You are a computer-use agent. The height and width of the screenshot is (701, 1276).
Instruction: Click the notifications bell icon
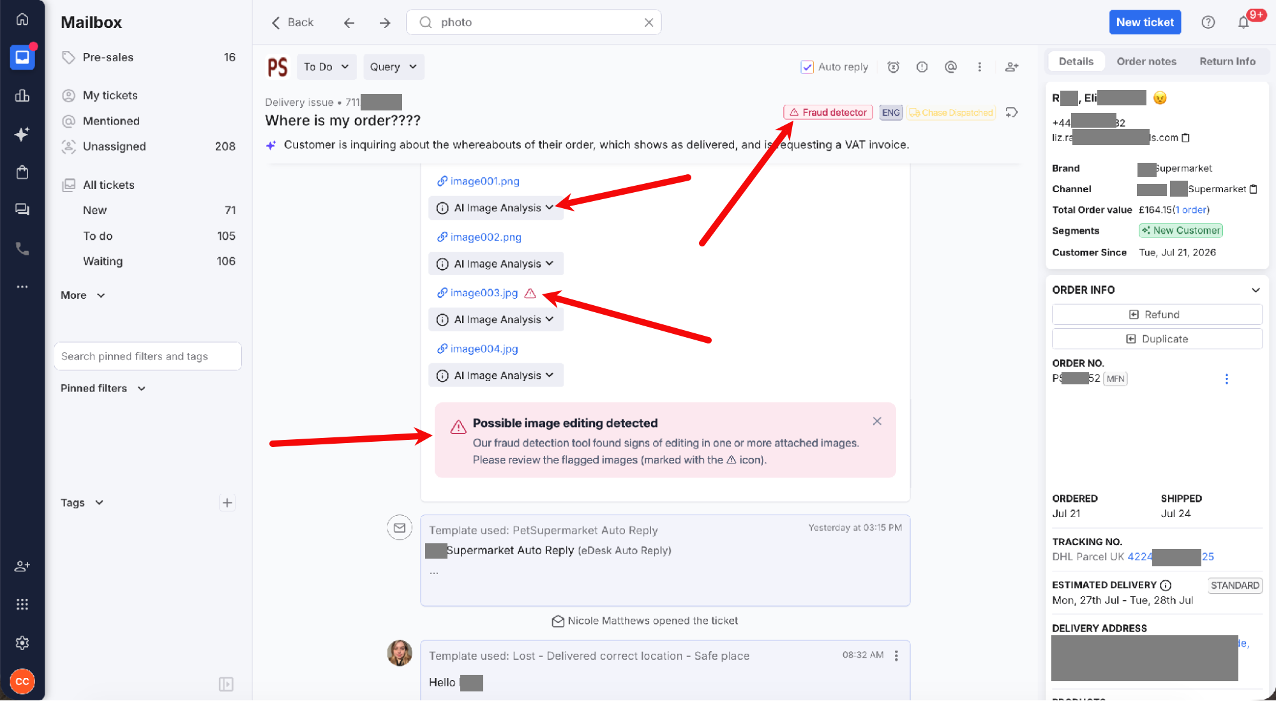(1243, 22)
